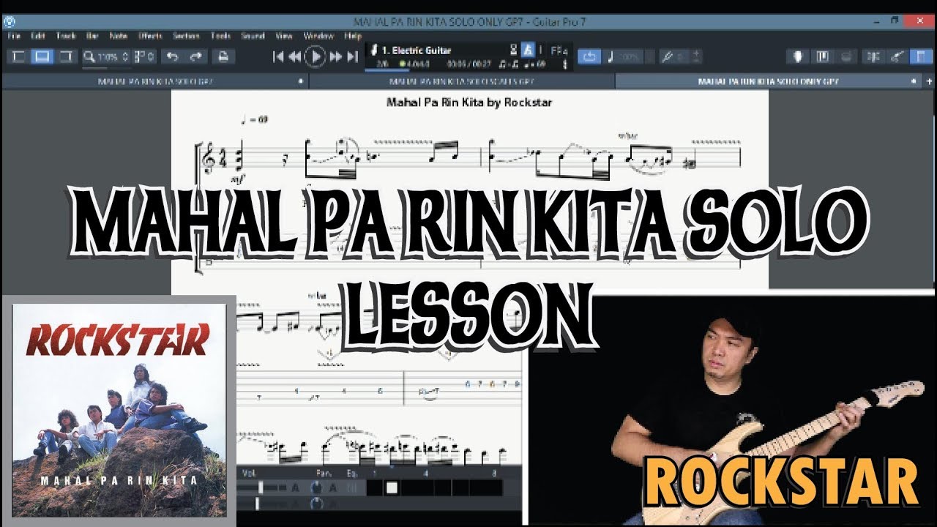Open the View menu

tap(284, 35)
